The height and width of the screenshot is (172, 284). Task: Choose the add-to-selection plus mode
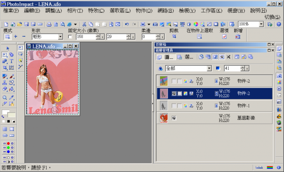pos(16,36)
